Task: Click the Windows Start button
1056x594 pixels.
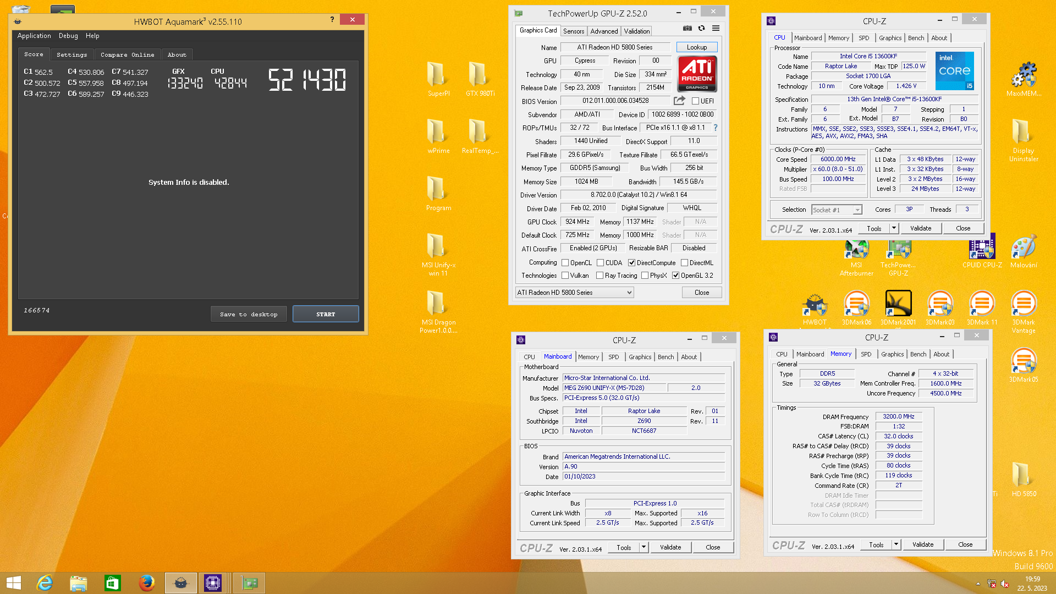Action: coord(14,583)
